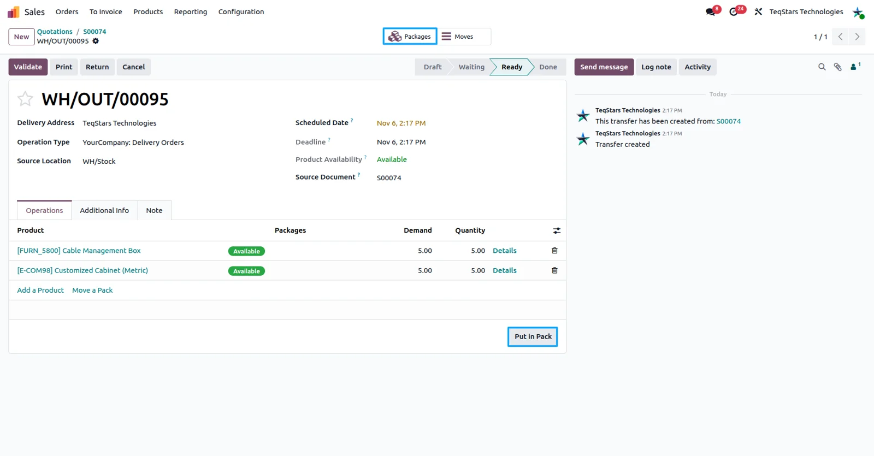Click the debug tools wrench icon
This screenshot has height=456, width=874.
pyautogui.click(x=758, y=11)
